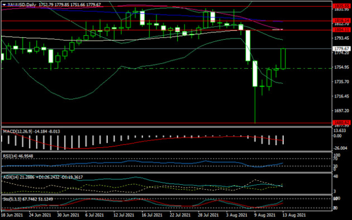Select the 18 Jun 2021 date marker
This screenshot has height=220, width=352.
click(x=12, y=215)
